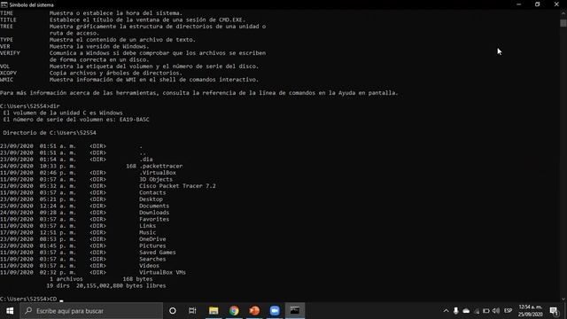This screenshot has width=567, height=319.
Task: Close the Símbolo del sistema window
Action: click(x=556, y=4)
